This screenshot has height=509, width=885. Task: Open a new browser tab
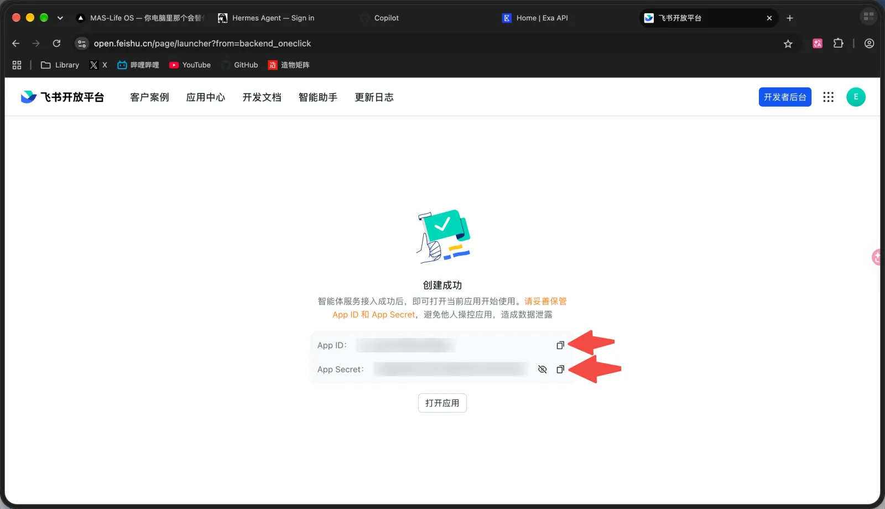[790, 18]
